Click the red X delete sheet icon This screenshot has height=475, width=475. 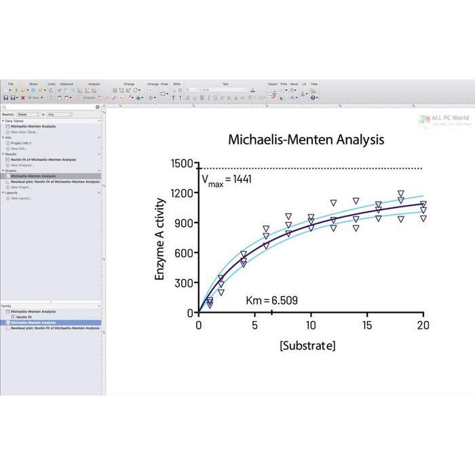click(x=22, y=98)
